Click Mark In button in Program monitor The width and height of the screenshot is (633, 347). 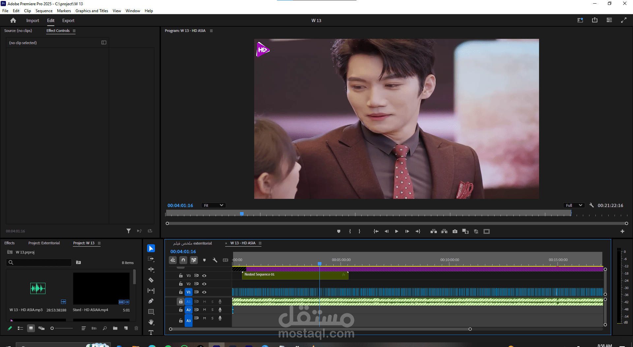pos(350,231)
